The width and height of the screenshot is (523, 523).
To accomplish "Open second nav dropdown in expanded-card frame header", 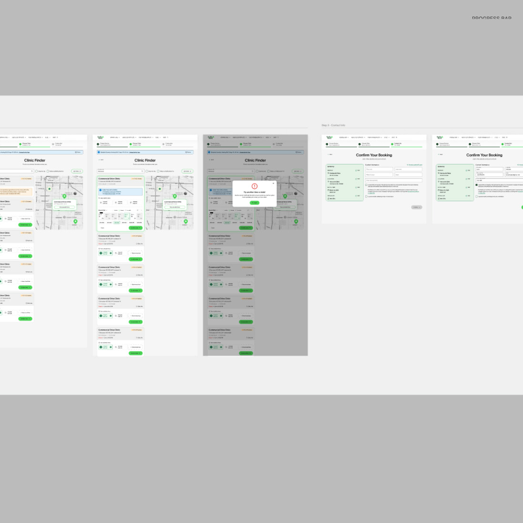I will point(129,137).
